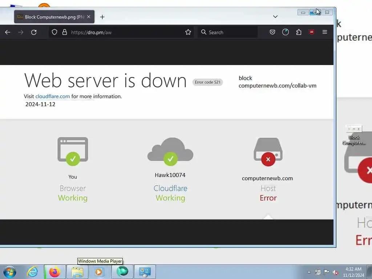Open a new tab with the plus button
This screenshot has width=372, height=279.
click(x=102, y=17)
